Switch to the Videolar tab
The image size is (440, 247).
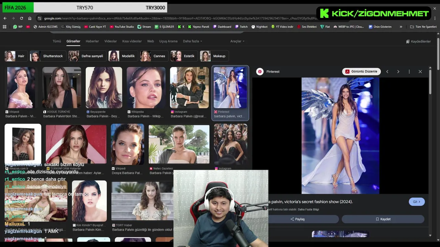pyautogui.click(x=111, y=41)
